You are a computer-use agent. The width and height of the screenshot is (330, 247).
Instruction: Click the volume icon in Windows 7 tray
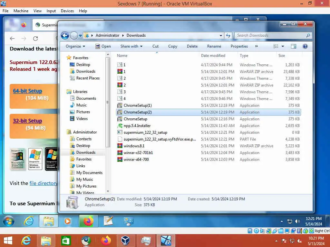click(297, 221)
